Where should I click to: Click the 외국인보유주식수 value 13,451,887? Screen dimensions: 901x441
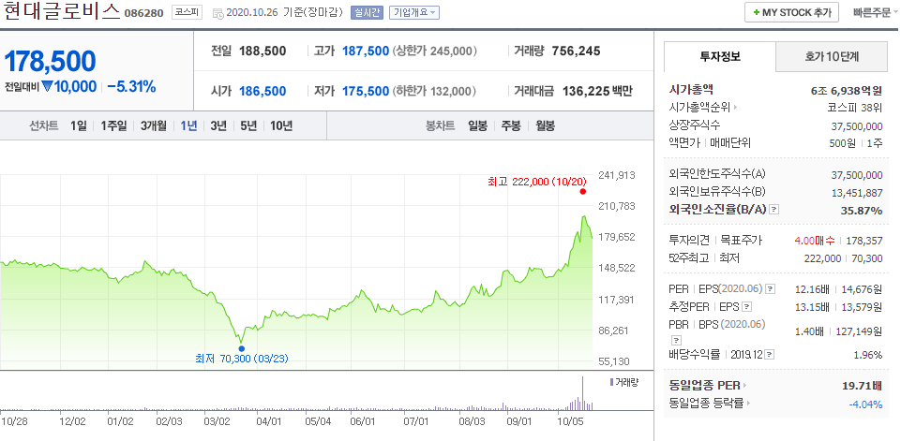tap(857, 192)
